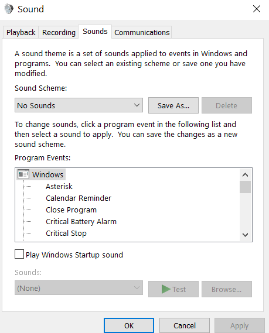
Task: Open the Communications tab
Action: coord(142,33)
